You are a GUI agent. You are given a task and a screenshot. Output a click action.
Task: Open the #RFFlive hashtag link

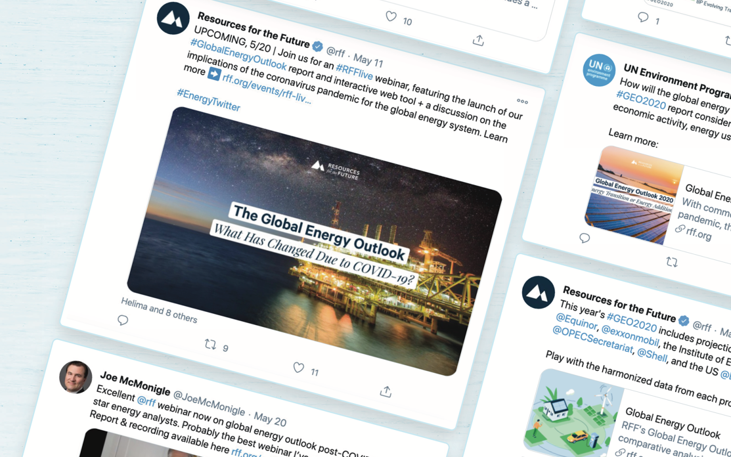(x=354, y=72)
